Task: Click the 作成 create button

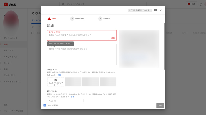Action: tap(192, 4)
